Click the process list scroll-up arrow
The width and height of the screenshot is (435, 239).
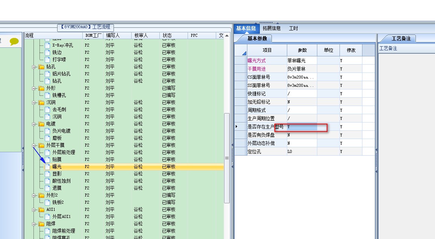[x=227, y=35]
